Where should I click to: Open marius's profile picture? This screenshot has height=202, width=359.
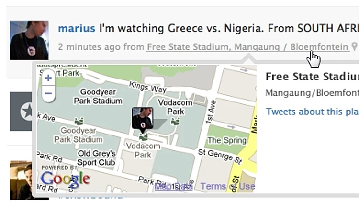tap(29, 40)
